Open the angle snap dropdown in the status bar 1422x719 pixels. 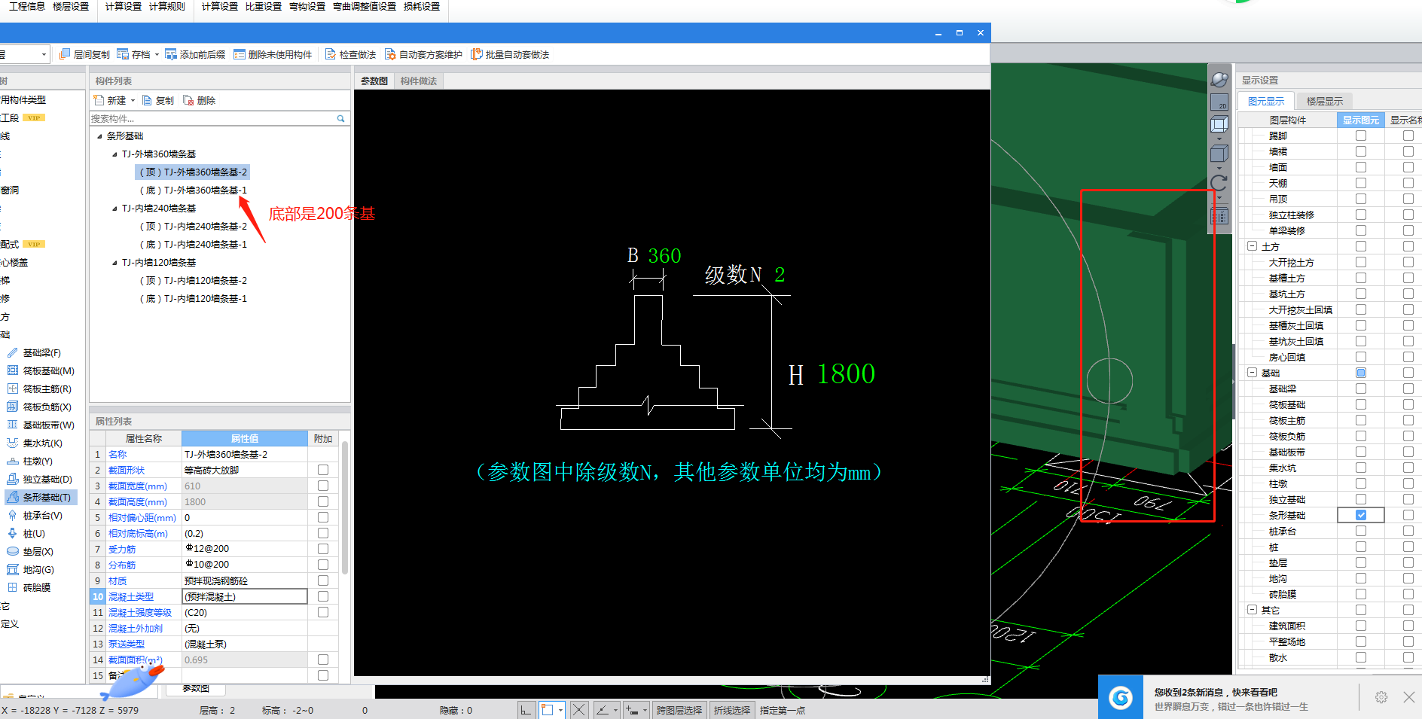[615, 710]
